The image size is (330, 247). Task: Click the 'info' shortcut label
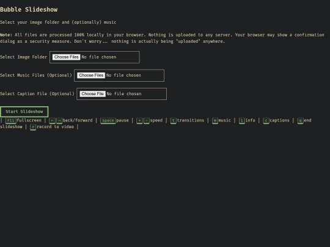[250, 120]
